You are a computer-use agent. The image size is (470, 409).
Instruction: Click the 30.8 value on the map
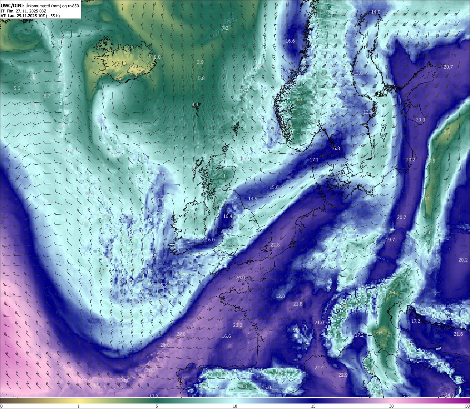coord(125,380)
